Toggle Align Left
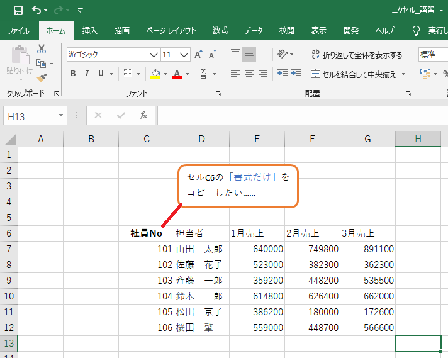Image resolution: width=448 pixels, height=358 pixels. (x=235, y=74)
